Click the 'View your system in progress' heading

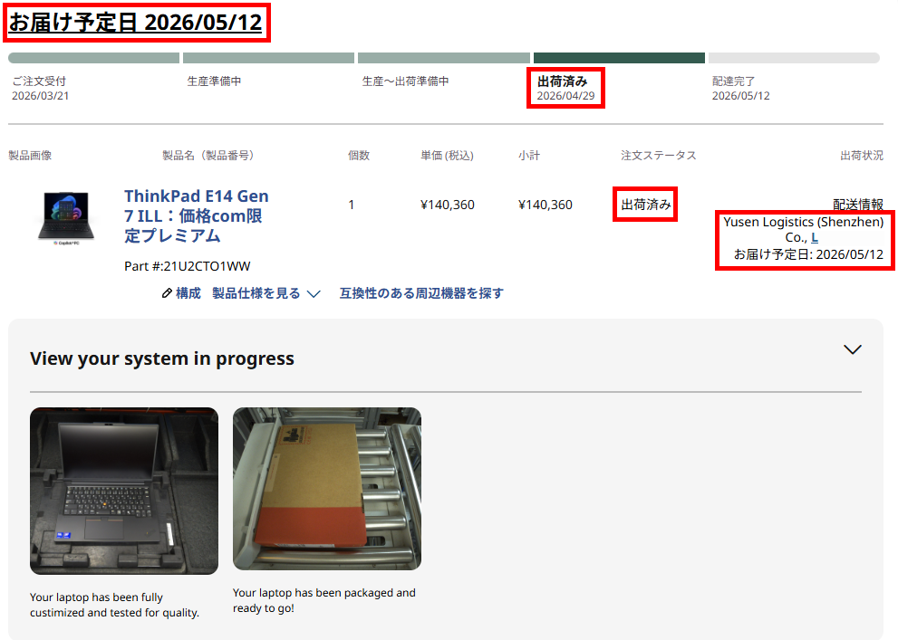coord(162,358)
